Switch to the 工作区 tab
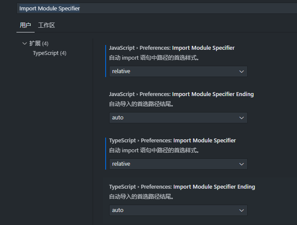The height and width of the screenshot is (225, 297). [46, 25]
